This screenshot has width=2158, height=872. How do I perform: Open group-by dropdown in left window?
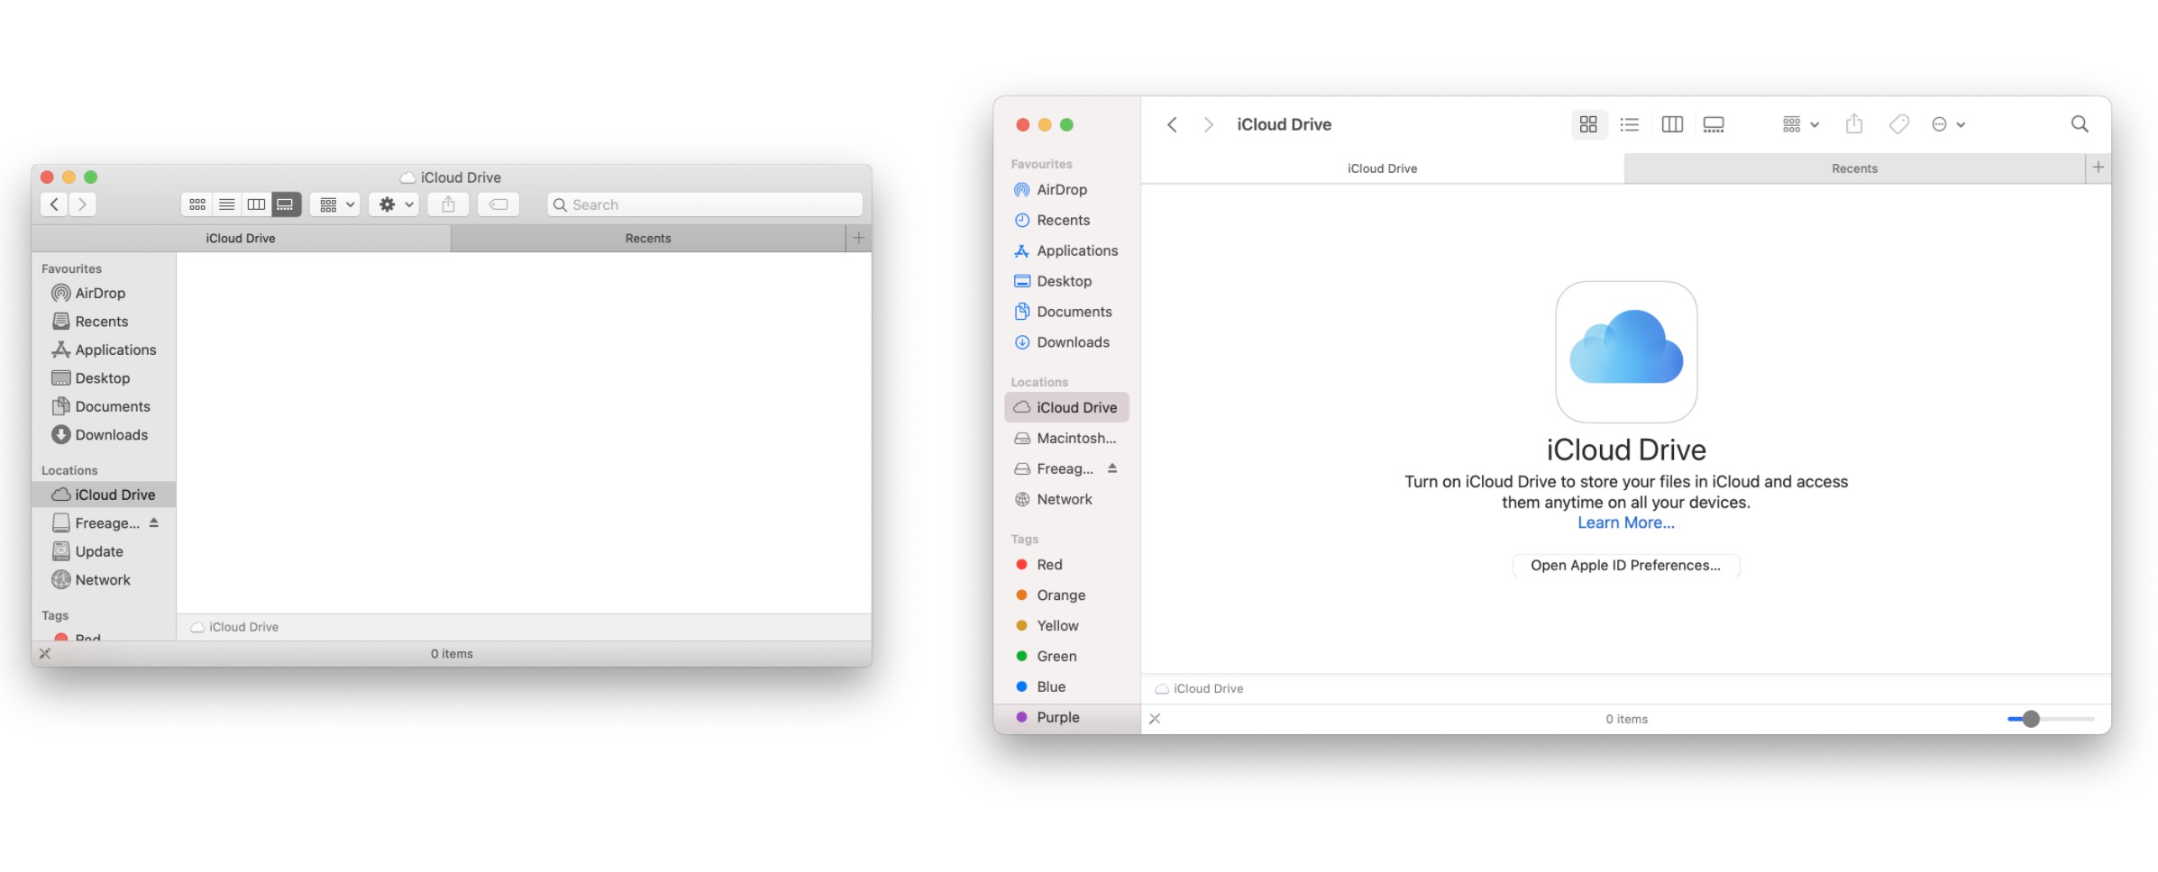pos(335,204)
